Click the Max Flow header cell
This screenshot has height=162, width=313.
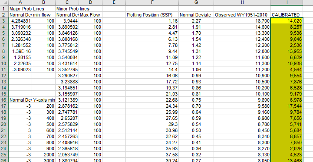[x=91, y=15]
